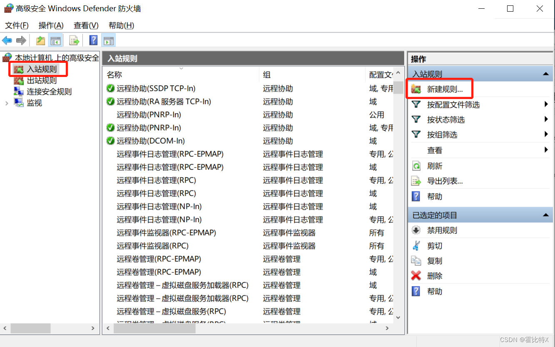
Task: Click 帮助 under 已选定的项目 section
Action: point(435,291)
